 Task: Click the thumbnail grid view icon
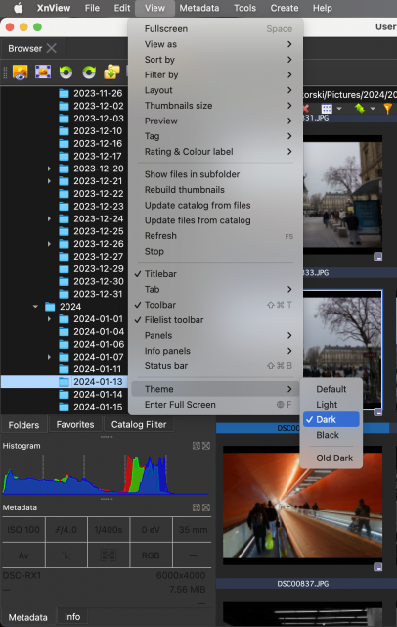pyautogui.click(x=327, y=109)
